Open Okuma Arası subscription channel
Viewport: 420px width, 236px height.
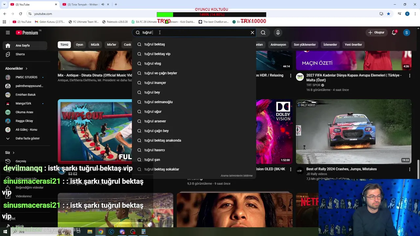(26, 112)
